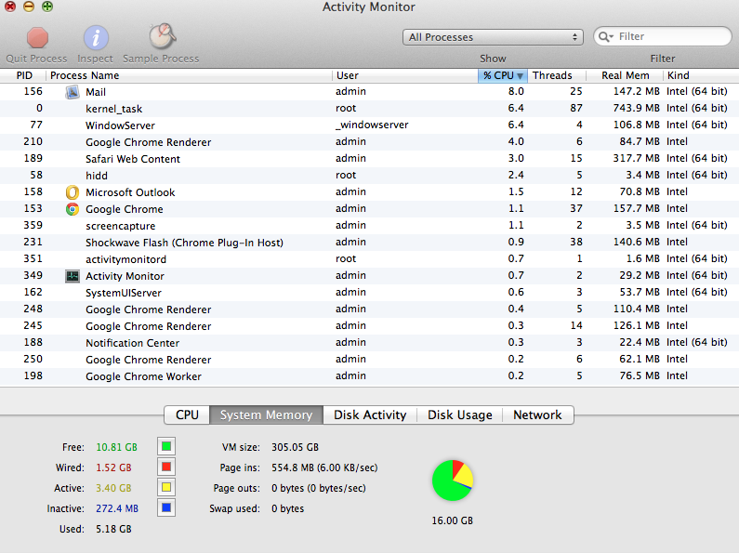Click the Inspect info icon

(96, 38)
